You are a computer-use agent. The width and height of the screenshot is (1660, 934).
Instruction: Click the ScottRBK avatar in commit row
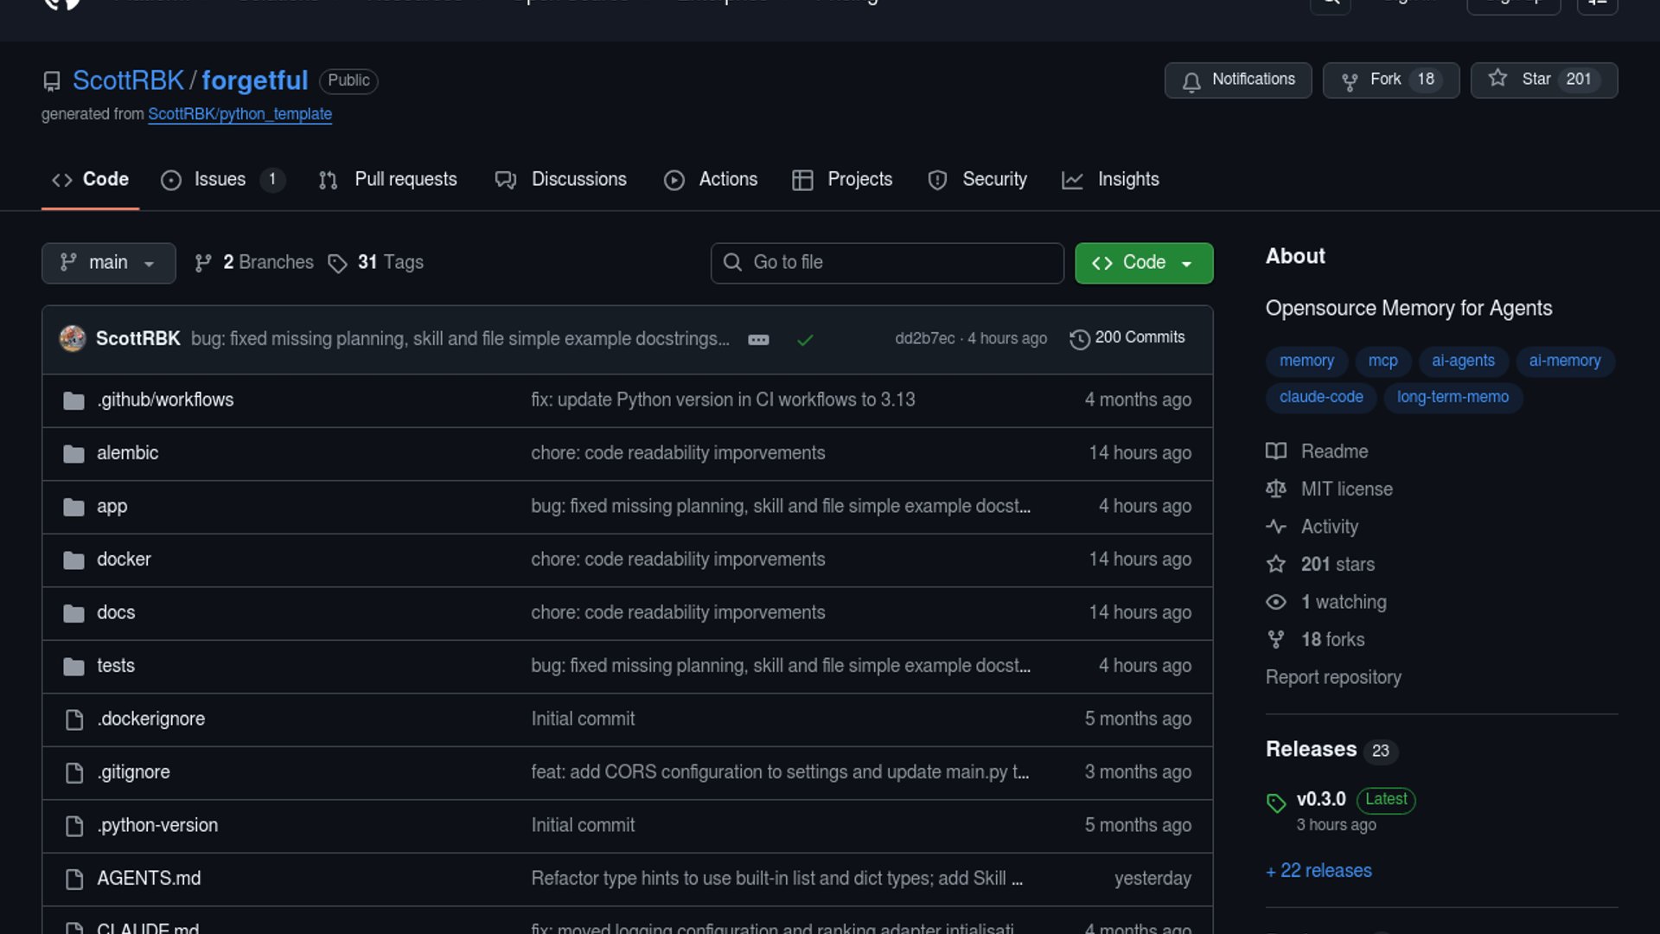point(73,338)
